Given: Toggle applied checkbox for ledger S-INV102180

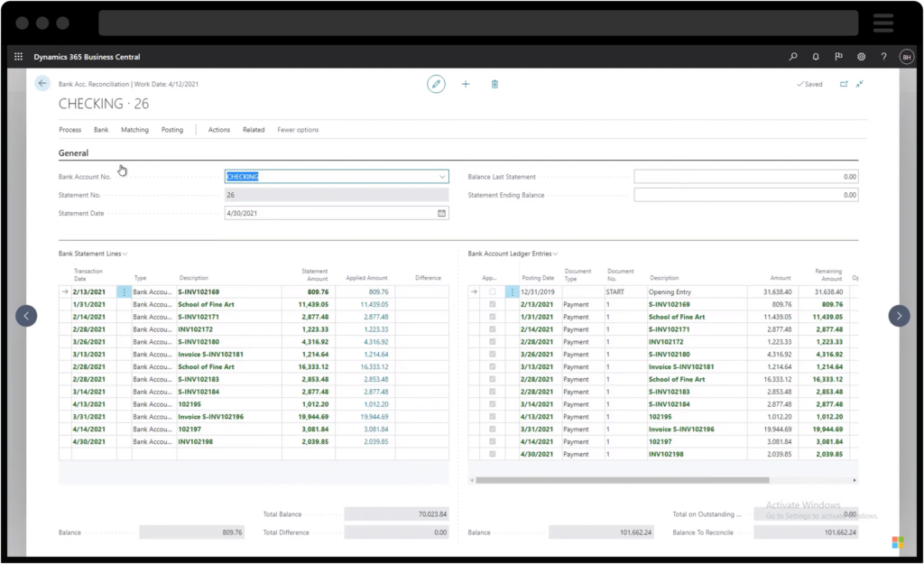Looking at the screenshot, I should [492, 355].
